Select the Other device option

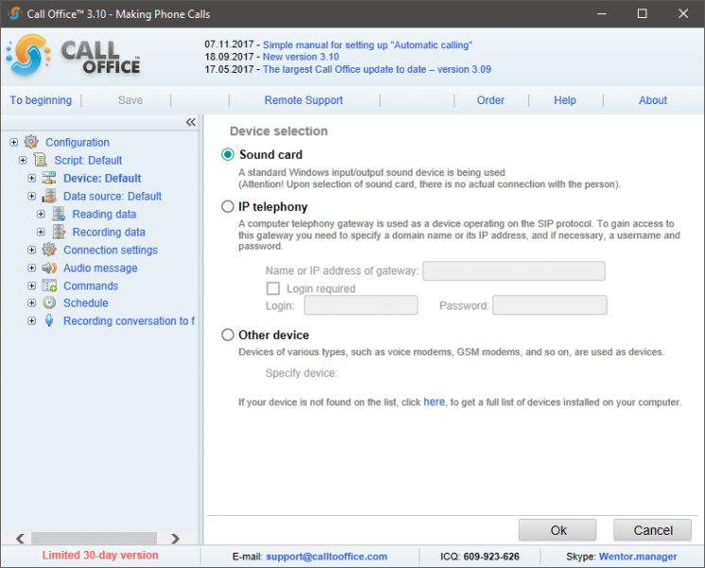(227, 334)
